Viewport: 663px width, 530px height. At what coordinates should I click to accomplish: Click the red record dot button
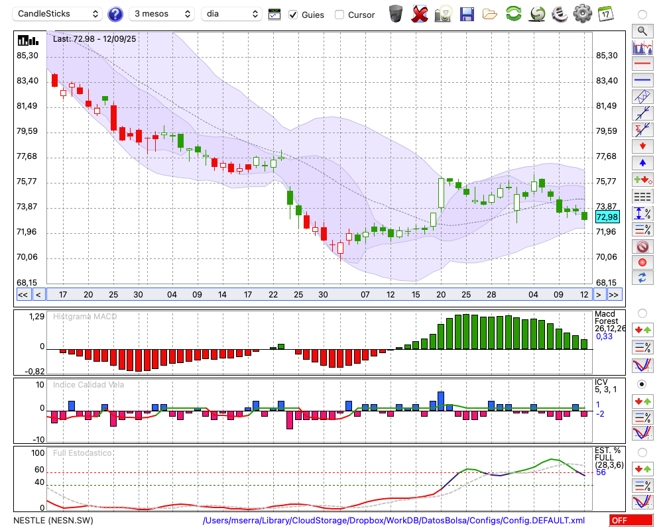[642, 262]
